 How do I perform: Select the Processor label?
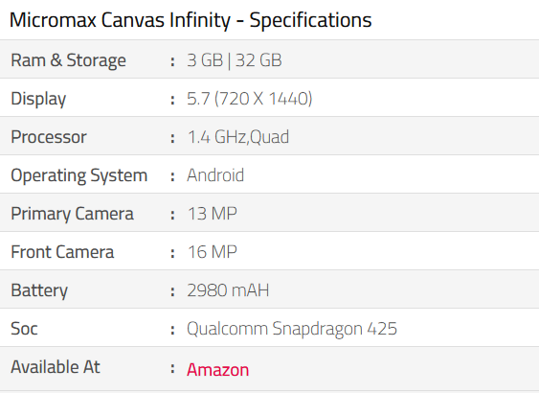pos(49,137)
